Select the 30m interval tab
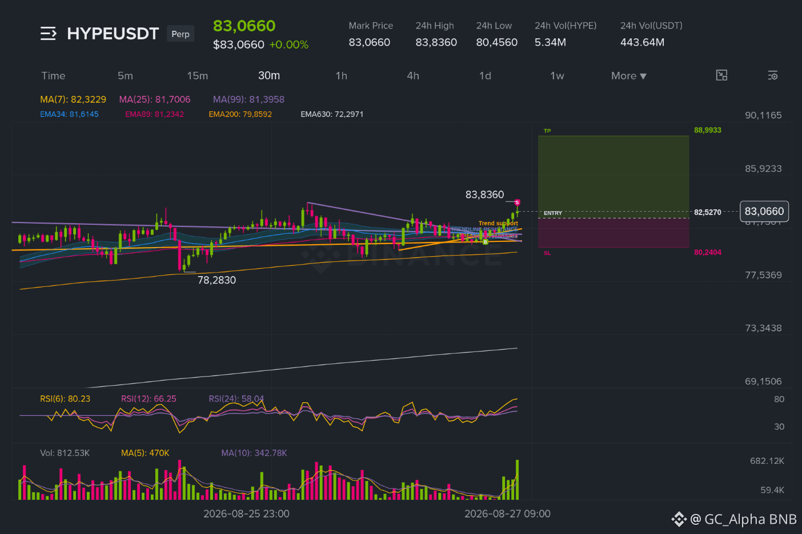The image size is (802, 534). click(269, 76)
